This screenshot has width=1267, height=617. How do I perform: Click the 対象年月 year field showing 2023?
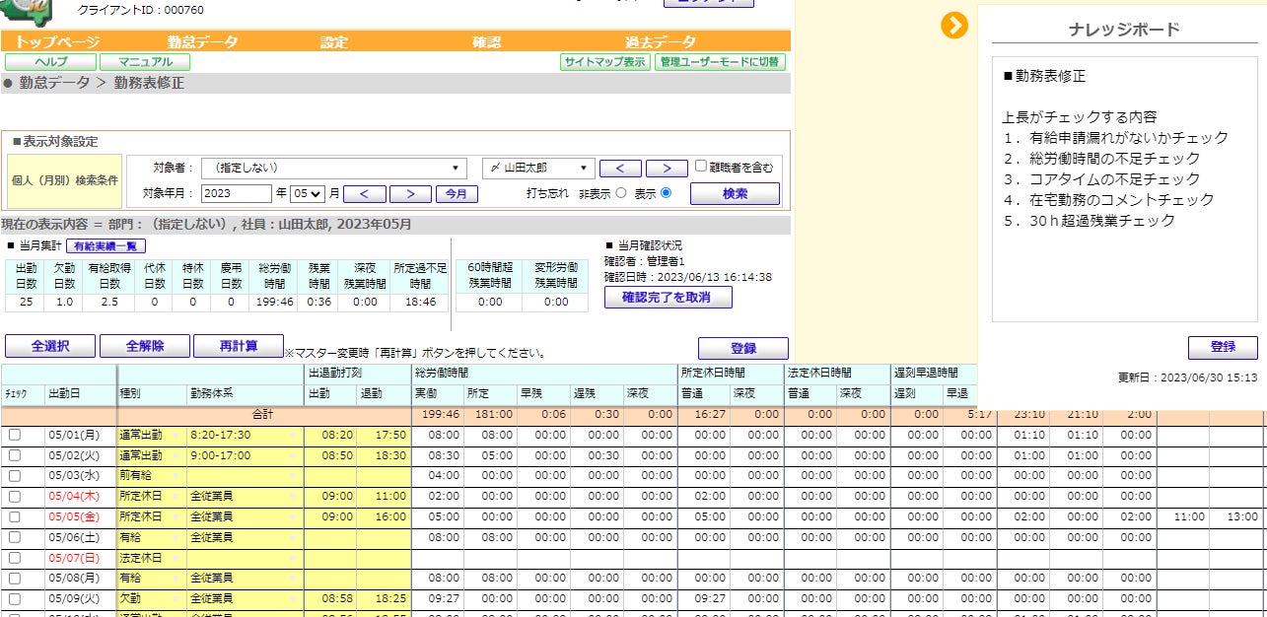click(x=237, y=194)
